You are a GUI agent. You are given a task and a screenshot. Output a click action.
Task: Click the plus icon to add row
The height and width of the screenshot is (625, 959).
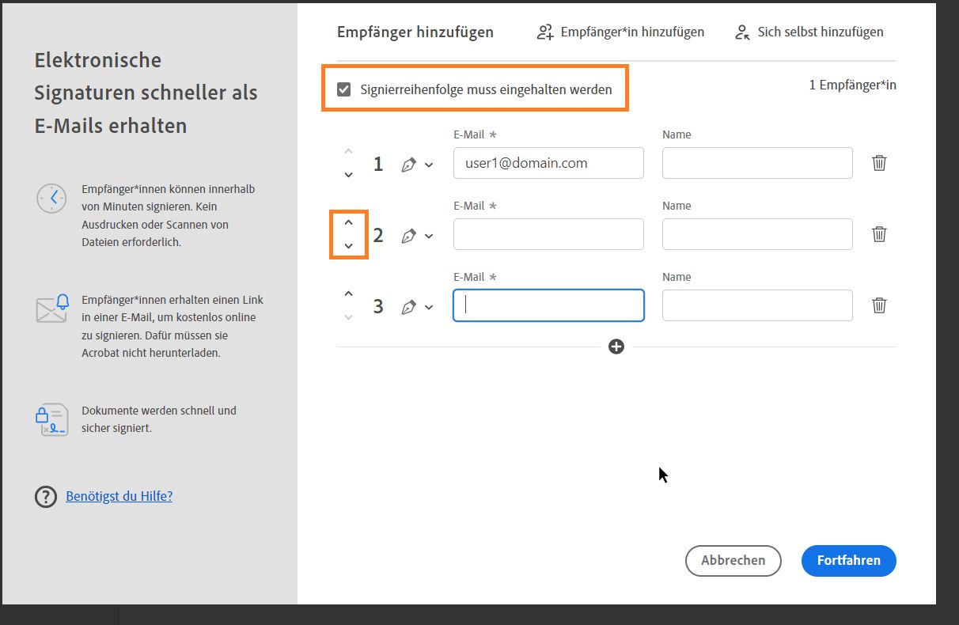[616, 347]
